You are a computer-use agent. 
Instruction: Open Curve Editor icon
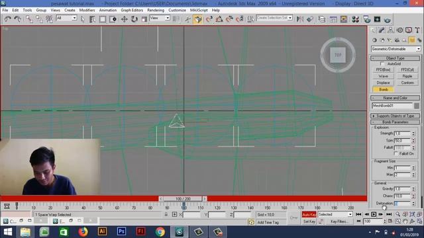tap(333, 19)
